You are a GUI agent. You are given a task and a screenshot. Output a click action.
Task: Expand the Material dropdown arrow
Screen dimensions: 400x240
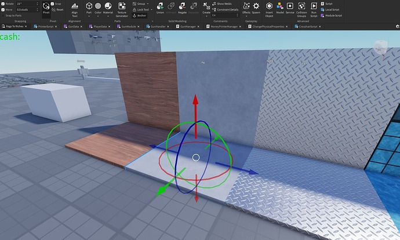[108, 16]
